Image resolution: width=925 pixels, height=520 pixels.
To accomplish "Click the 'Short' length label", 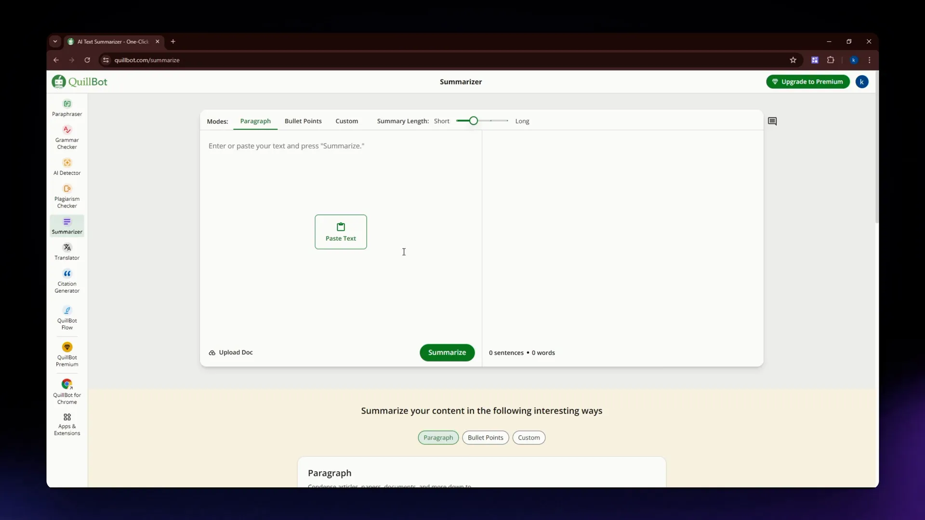I will (441, 121).
